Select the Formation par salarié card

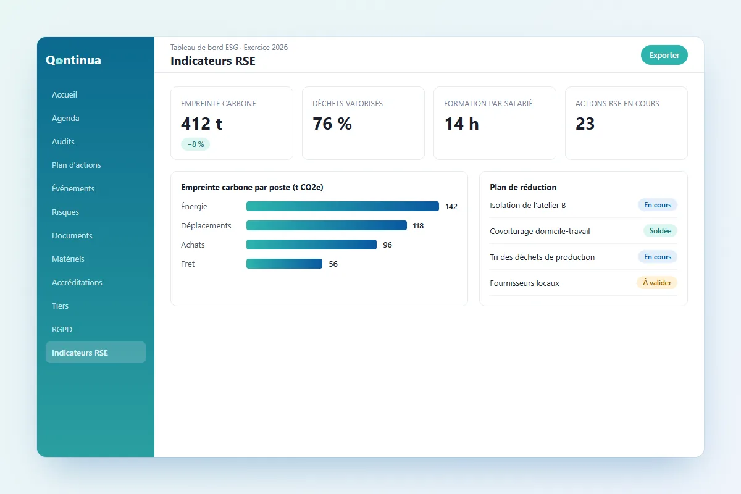point(495,123)
